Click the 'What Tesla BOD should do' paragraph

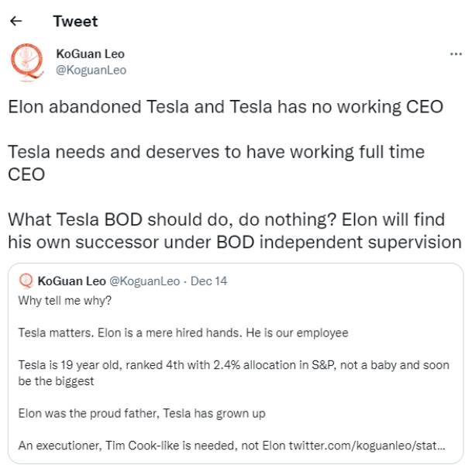pyautogui.click(x=234, y=230)
